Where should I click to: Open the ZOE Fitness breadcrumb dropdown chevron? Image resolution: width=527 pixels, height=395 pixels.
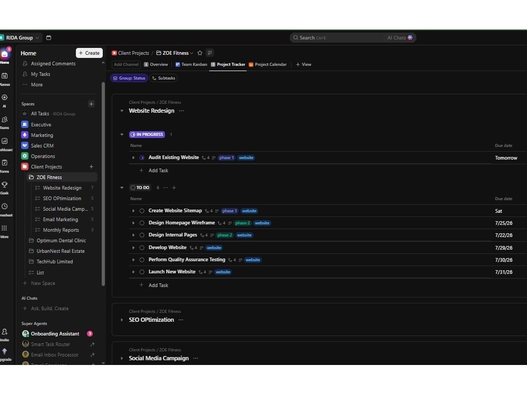pyautogui.click(x=192, y=53)
